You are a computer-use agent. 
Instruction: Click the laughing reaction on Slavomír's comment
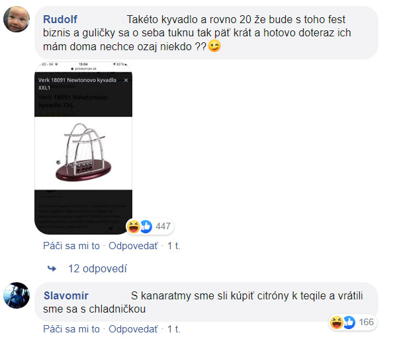337,323
